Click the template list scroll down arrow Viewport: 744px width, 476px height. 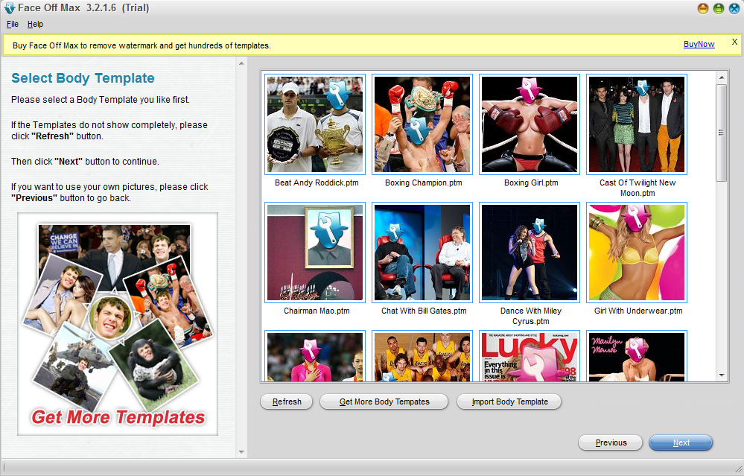[x=722, y=375]
